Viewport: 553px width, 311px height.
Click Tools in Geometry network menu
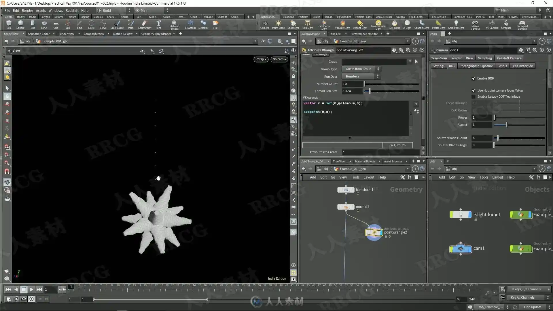pos(355,177)
